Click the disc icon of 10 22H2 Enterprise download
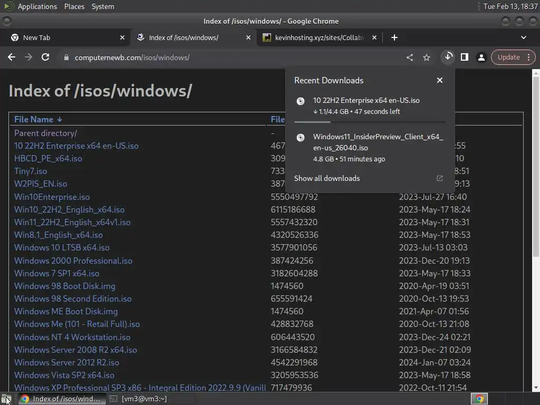 point(300,101)
